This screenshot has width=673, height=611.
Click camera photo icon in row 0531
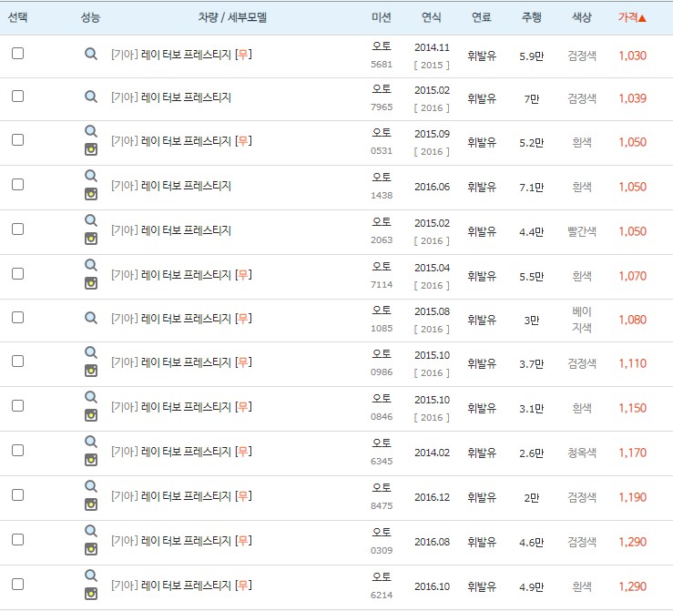90,149
